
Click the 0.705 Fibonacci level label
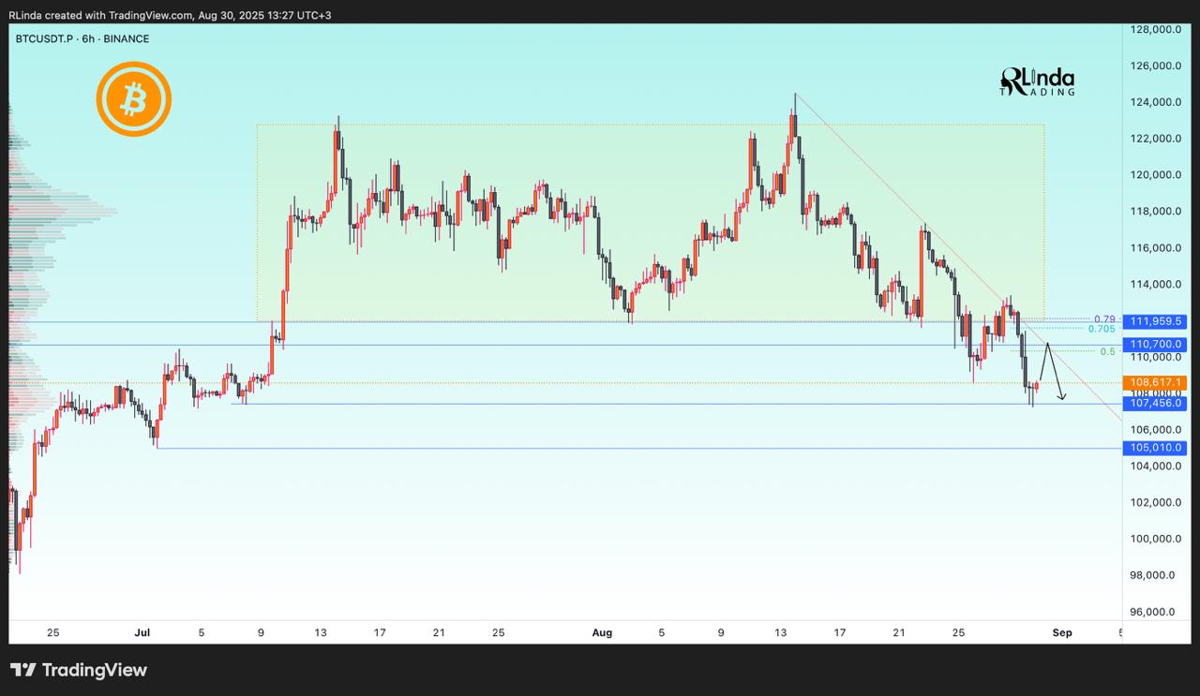click(x=1101, y=329)
